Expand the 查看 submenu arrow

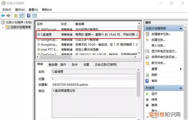click(x=181, y=69)
